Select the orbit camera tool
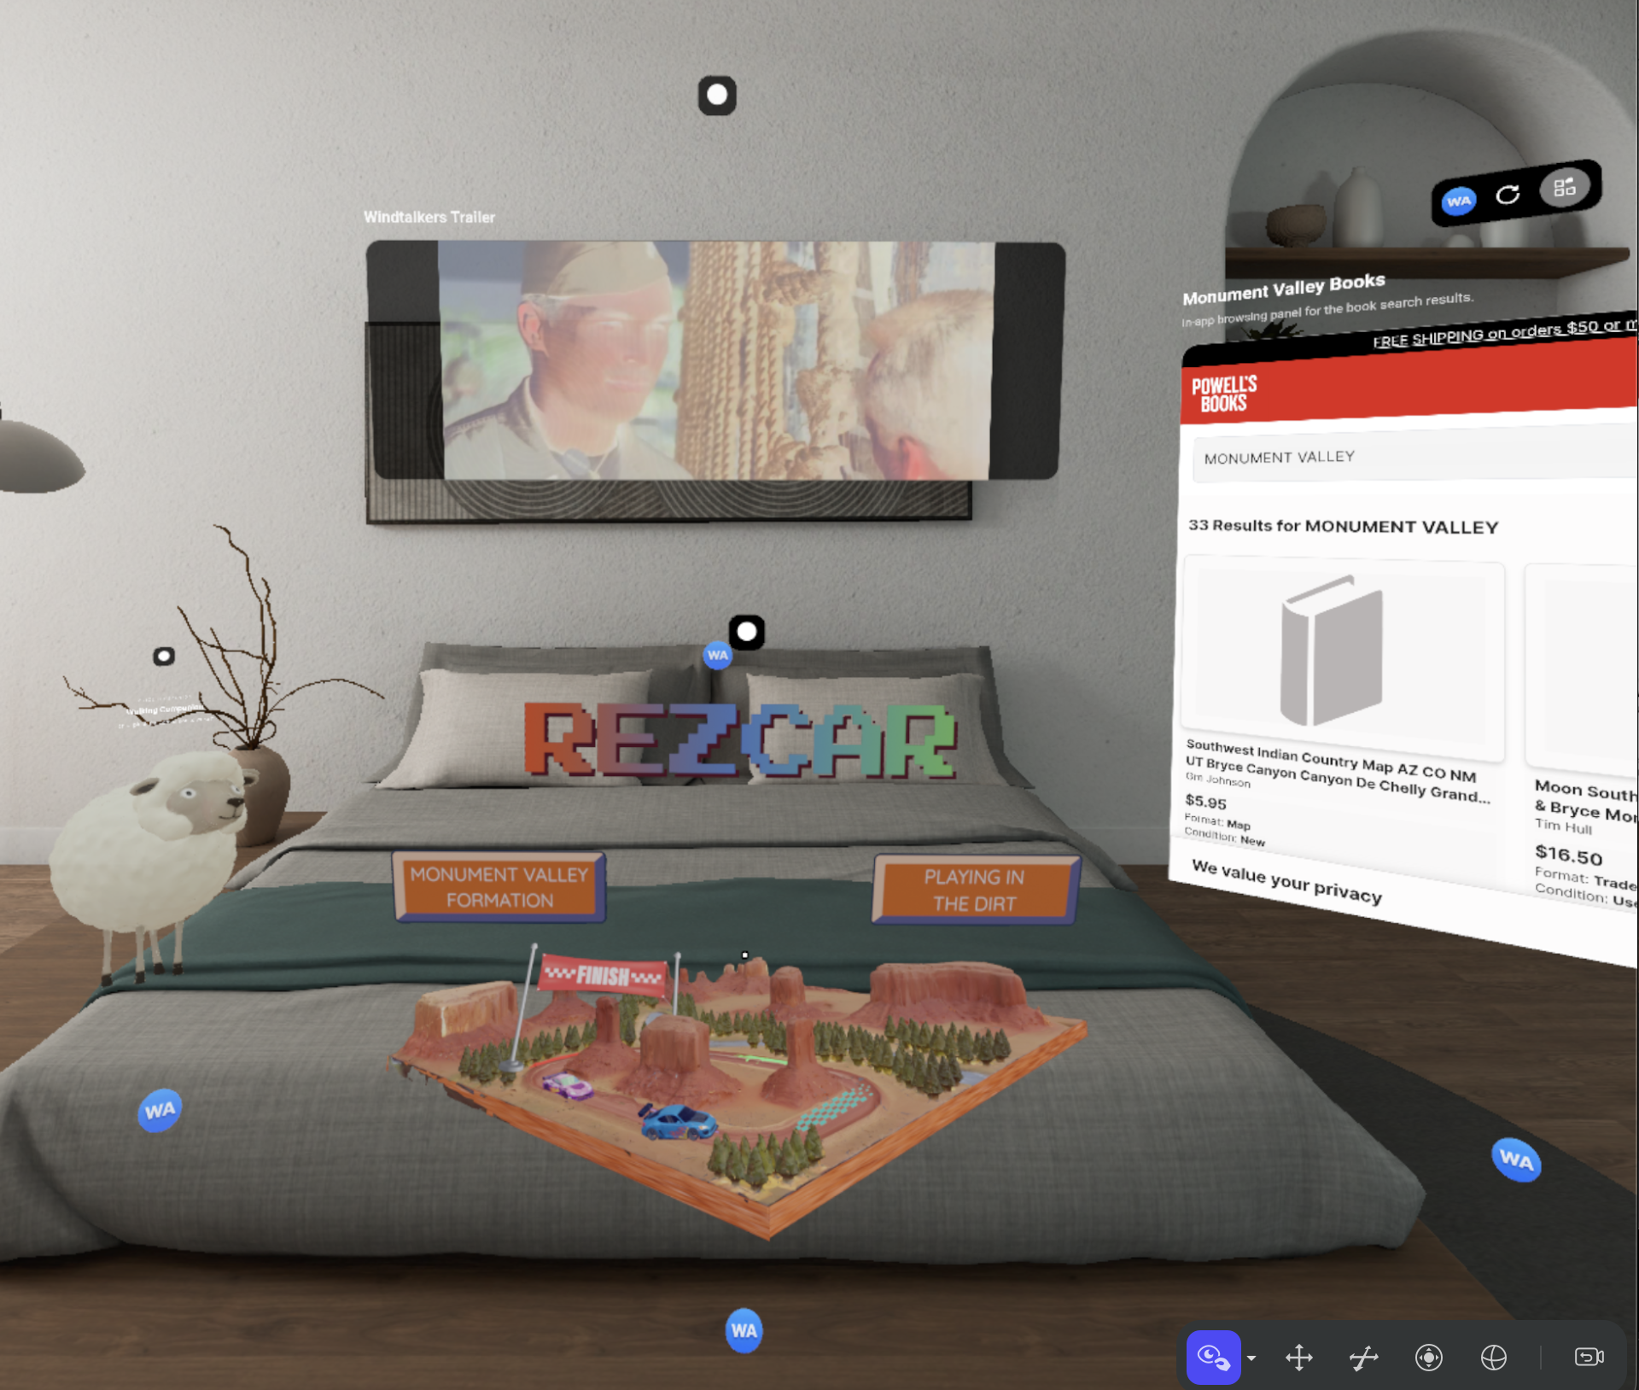 (x=1428, y=1358)
